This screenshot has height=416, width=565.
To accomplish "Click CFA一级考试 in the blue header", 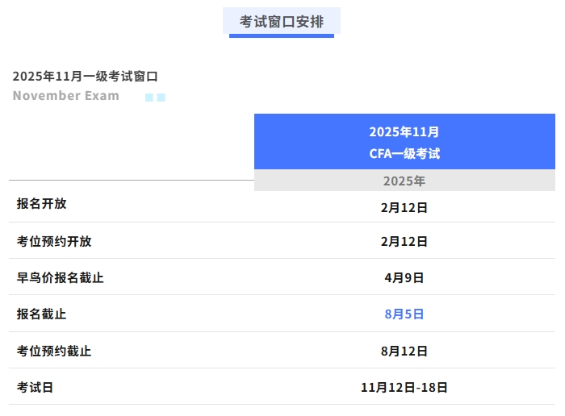I will point(404,153).
